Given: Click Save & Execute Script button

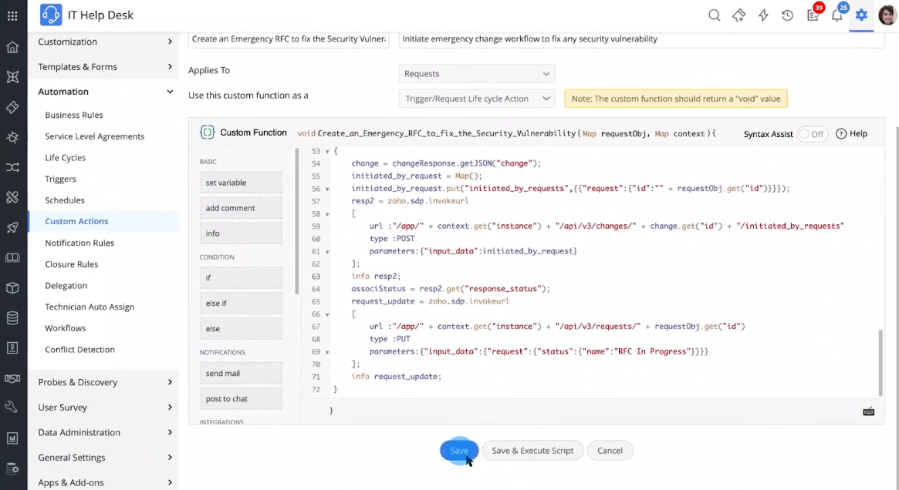Looking at the screenshot, I should 532,451.
